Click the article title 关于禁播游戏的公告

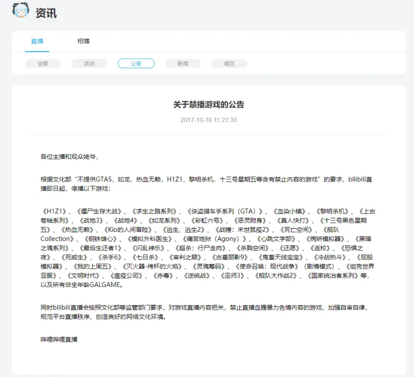point(208,105)
